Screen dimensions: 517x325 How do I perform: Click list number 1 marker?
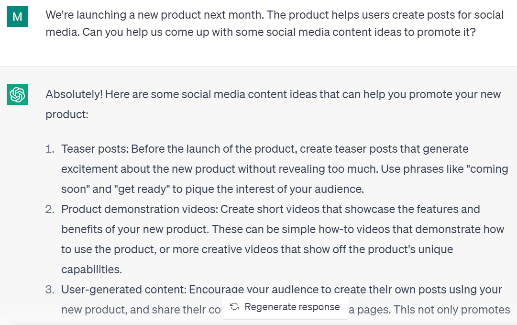pos(50,149)
